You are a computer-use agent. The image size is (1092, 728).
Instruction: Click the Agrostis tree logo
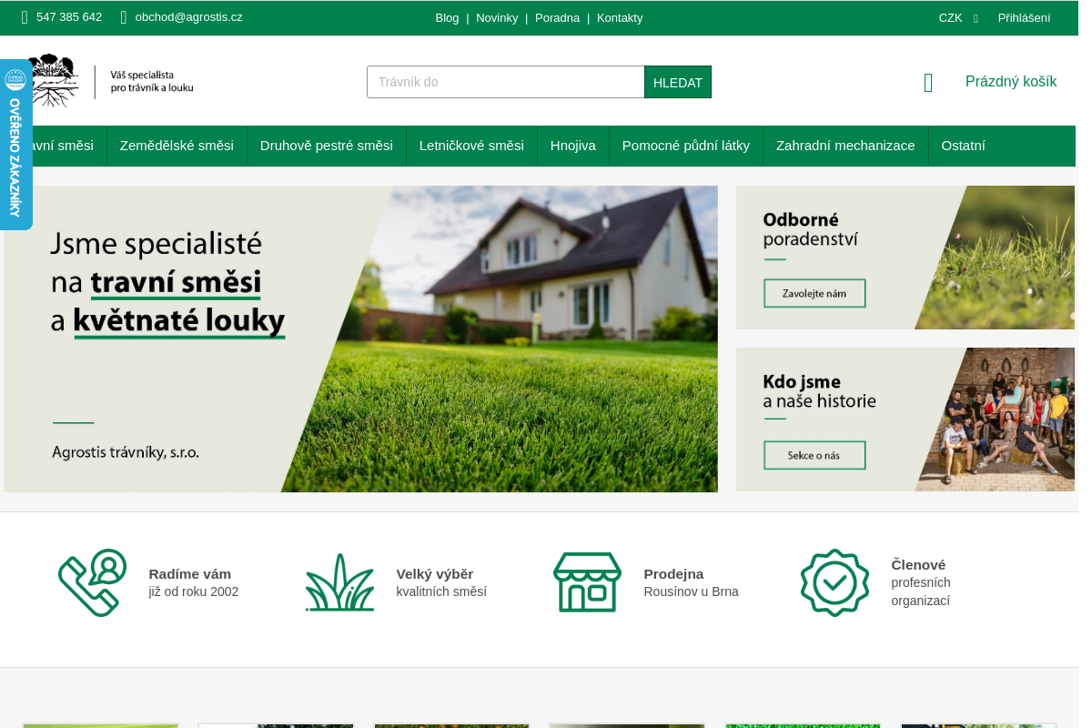click(x=55, y=82)
